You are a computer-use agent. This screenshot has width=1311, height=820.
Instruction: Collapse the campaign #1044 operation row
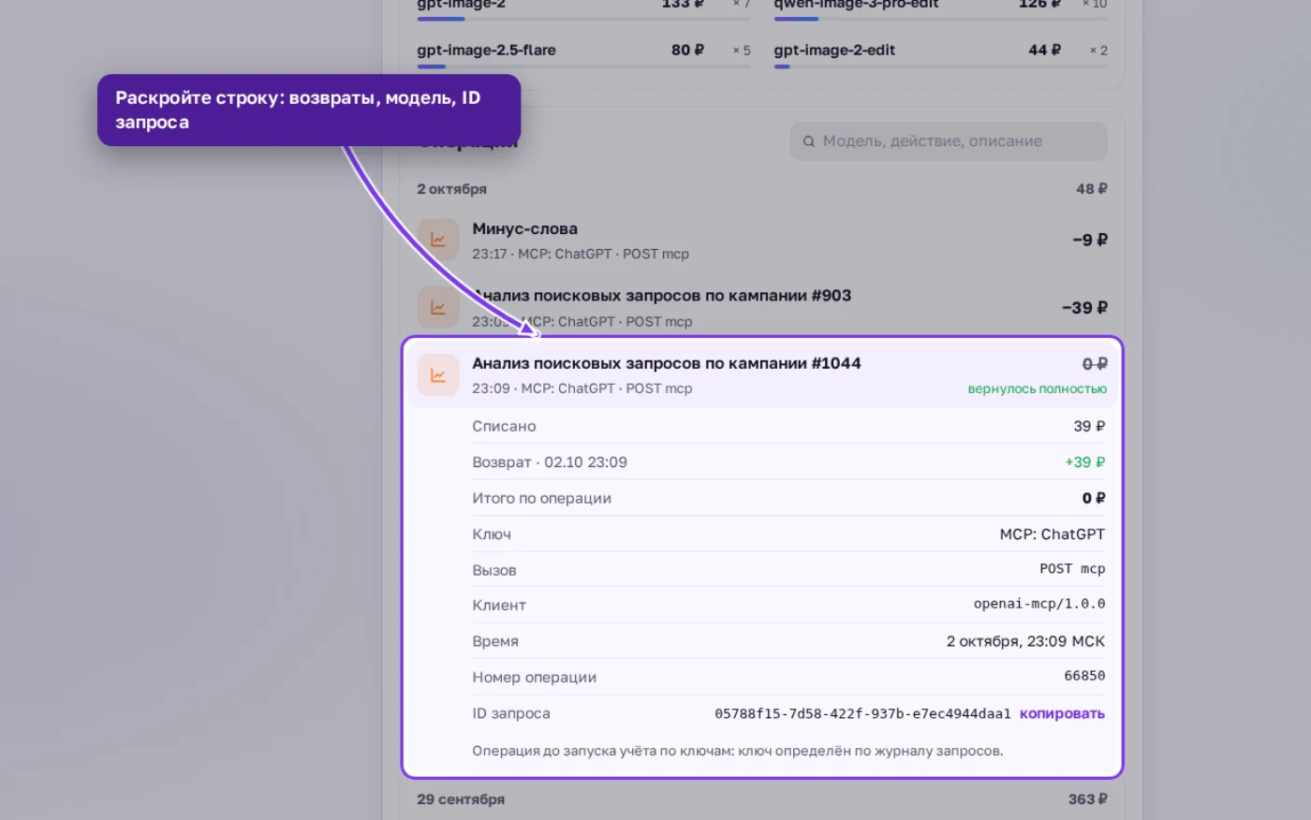(762, 374)
